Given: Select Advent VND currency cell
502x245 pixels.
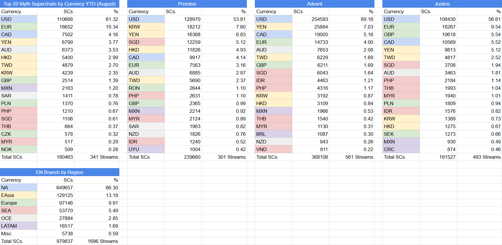Looking at the screenshot, I should 274,149.
